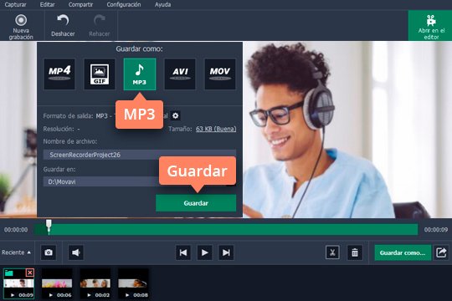The height and width of the screenshot is (301, 452).
Task: Choose AVI as save format
Action: pyautogui.click(x=180, y=74)
